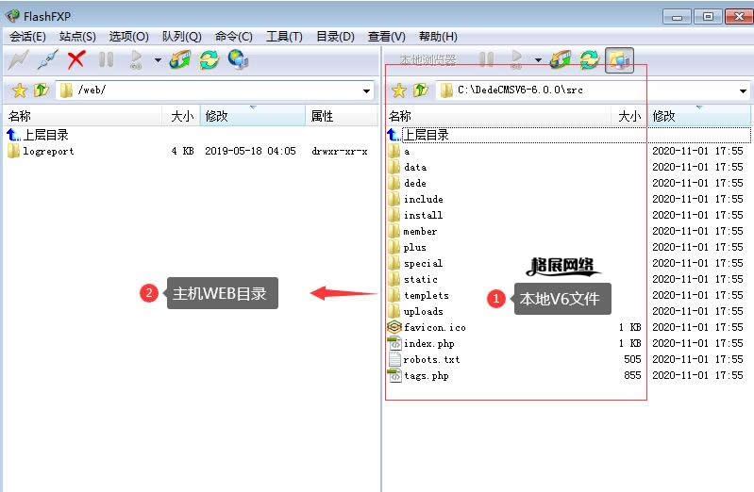
Task: Click the globe and computer icon in left toolbar
Action: (x=239, y=60)
